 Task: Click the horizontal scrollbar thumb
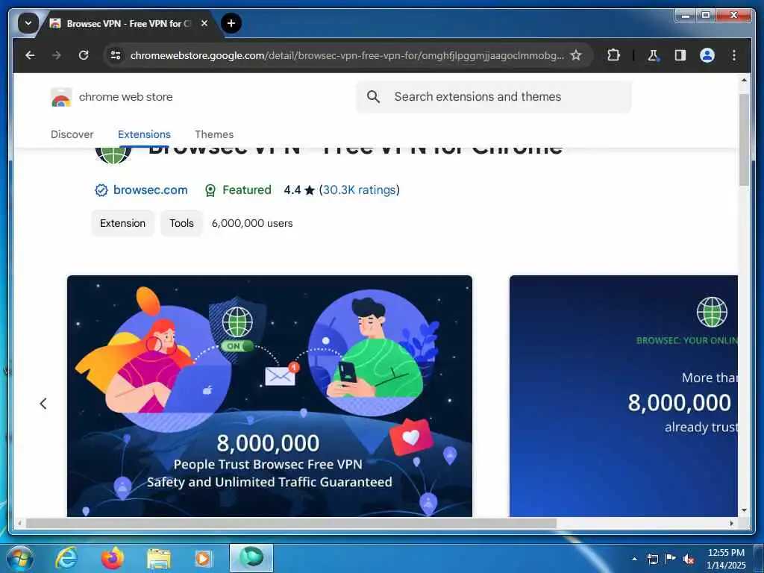[x=291, y=523]
